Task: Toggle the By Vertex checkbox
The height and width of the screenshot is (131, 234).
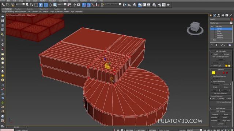Action: click(212, 79)
